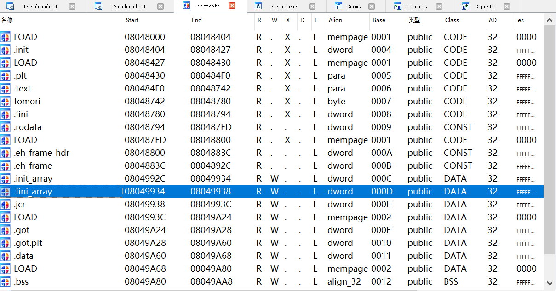Click the Enums tab icon
Screen dimensions: 556x291
click(338, 6)
